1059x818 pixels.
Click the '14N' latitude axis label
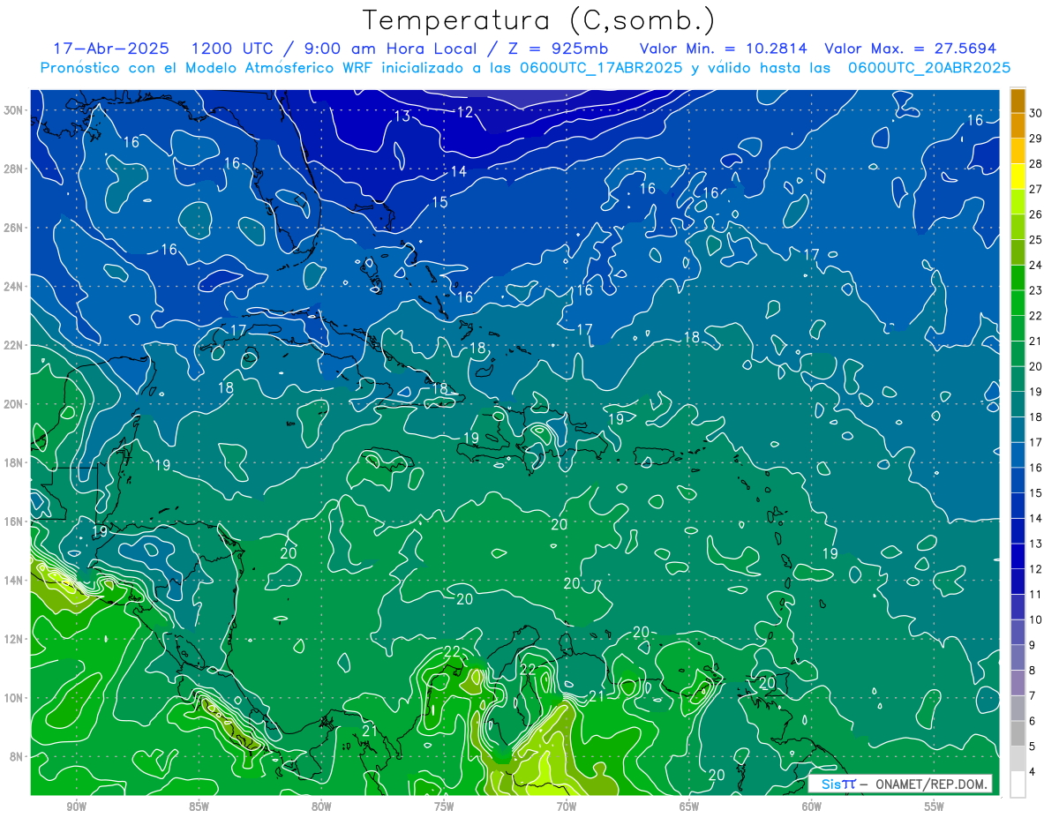[x=13, y=581]
